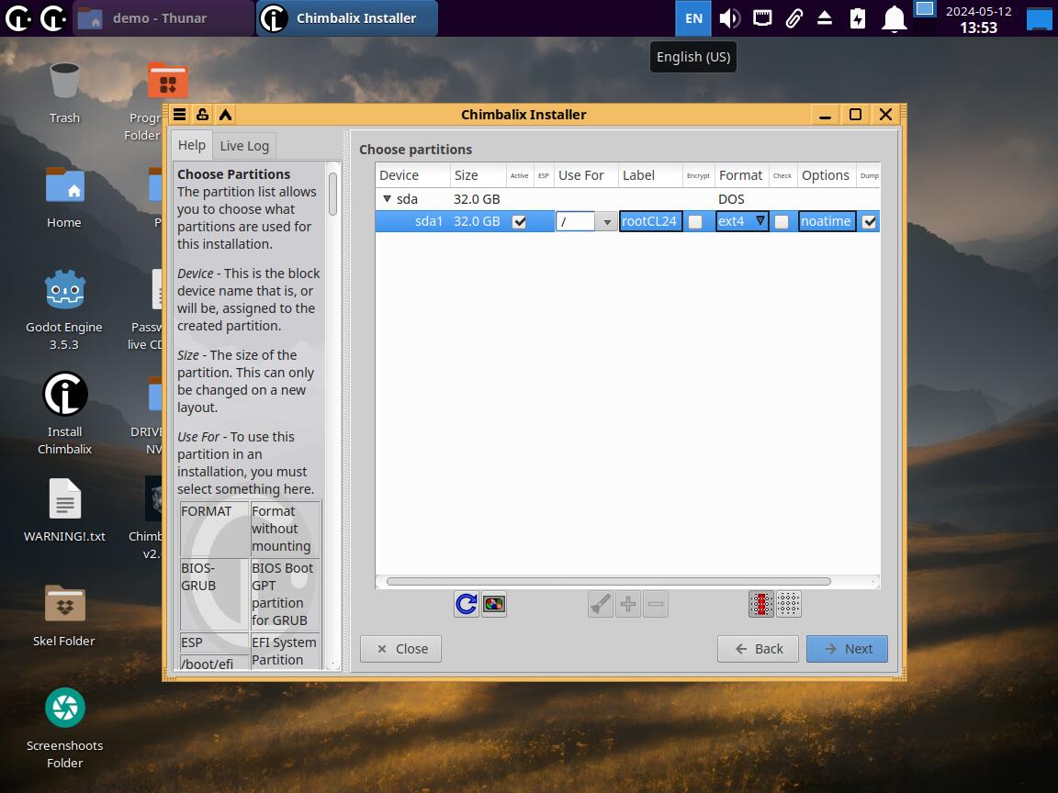Toggle the Active checkbox for sda1

519,221
